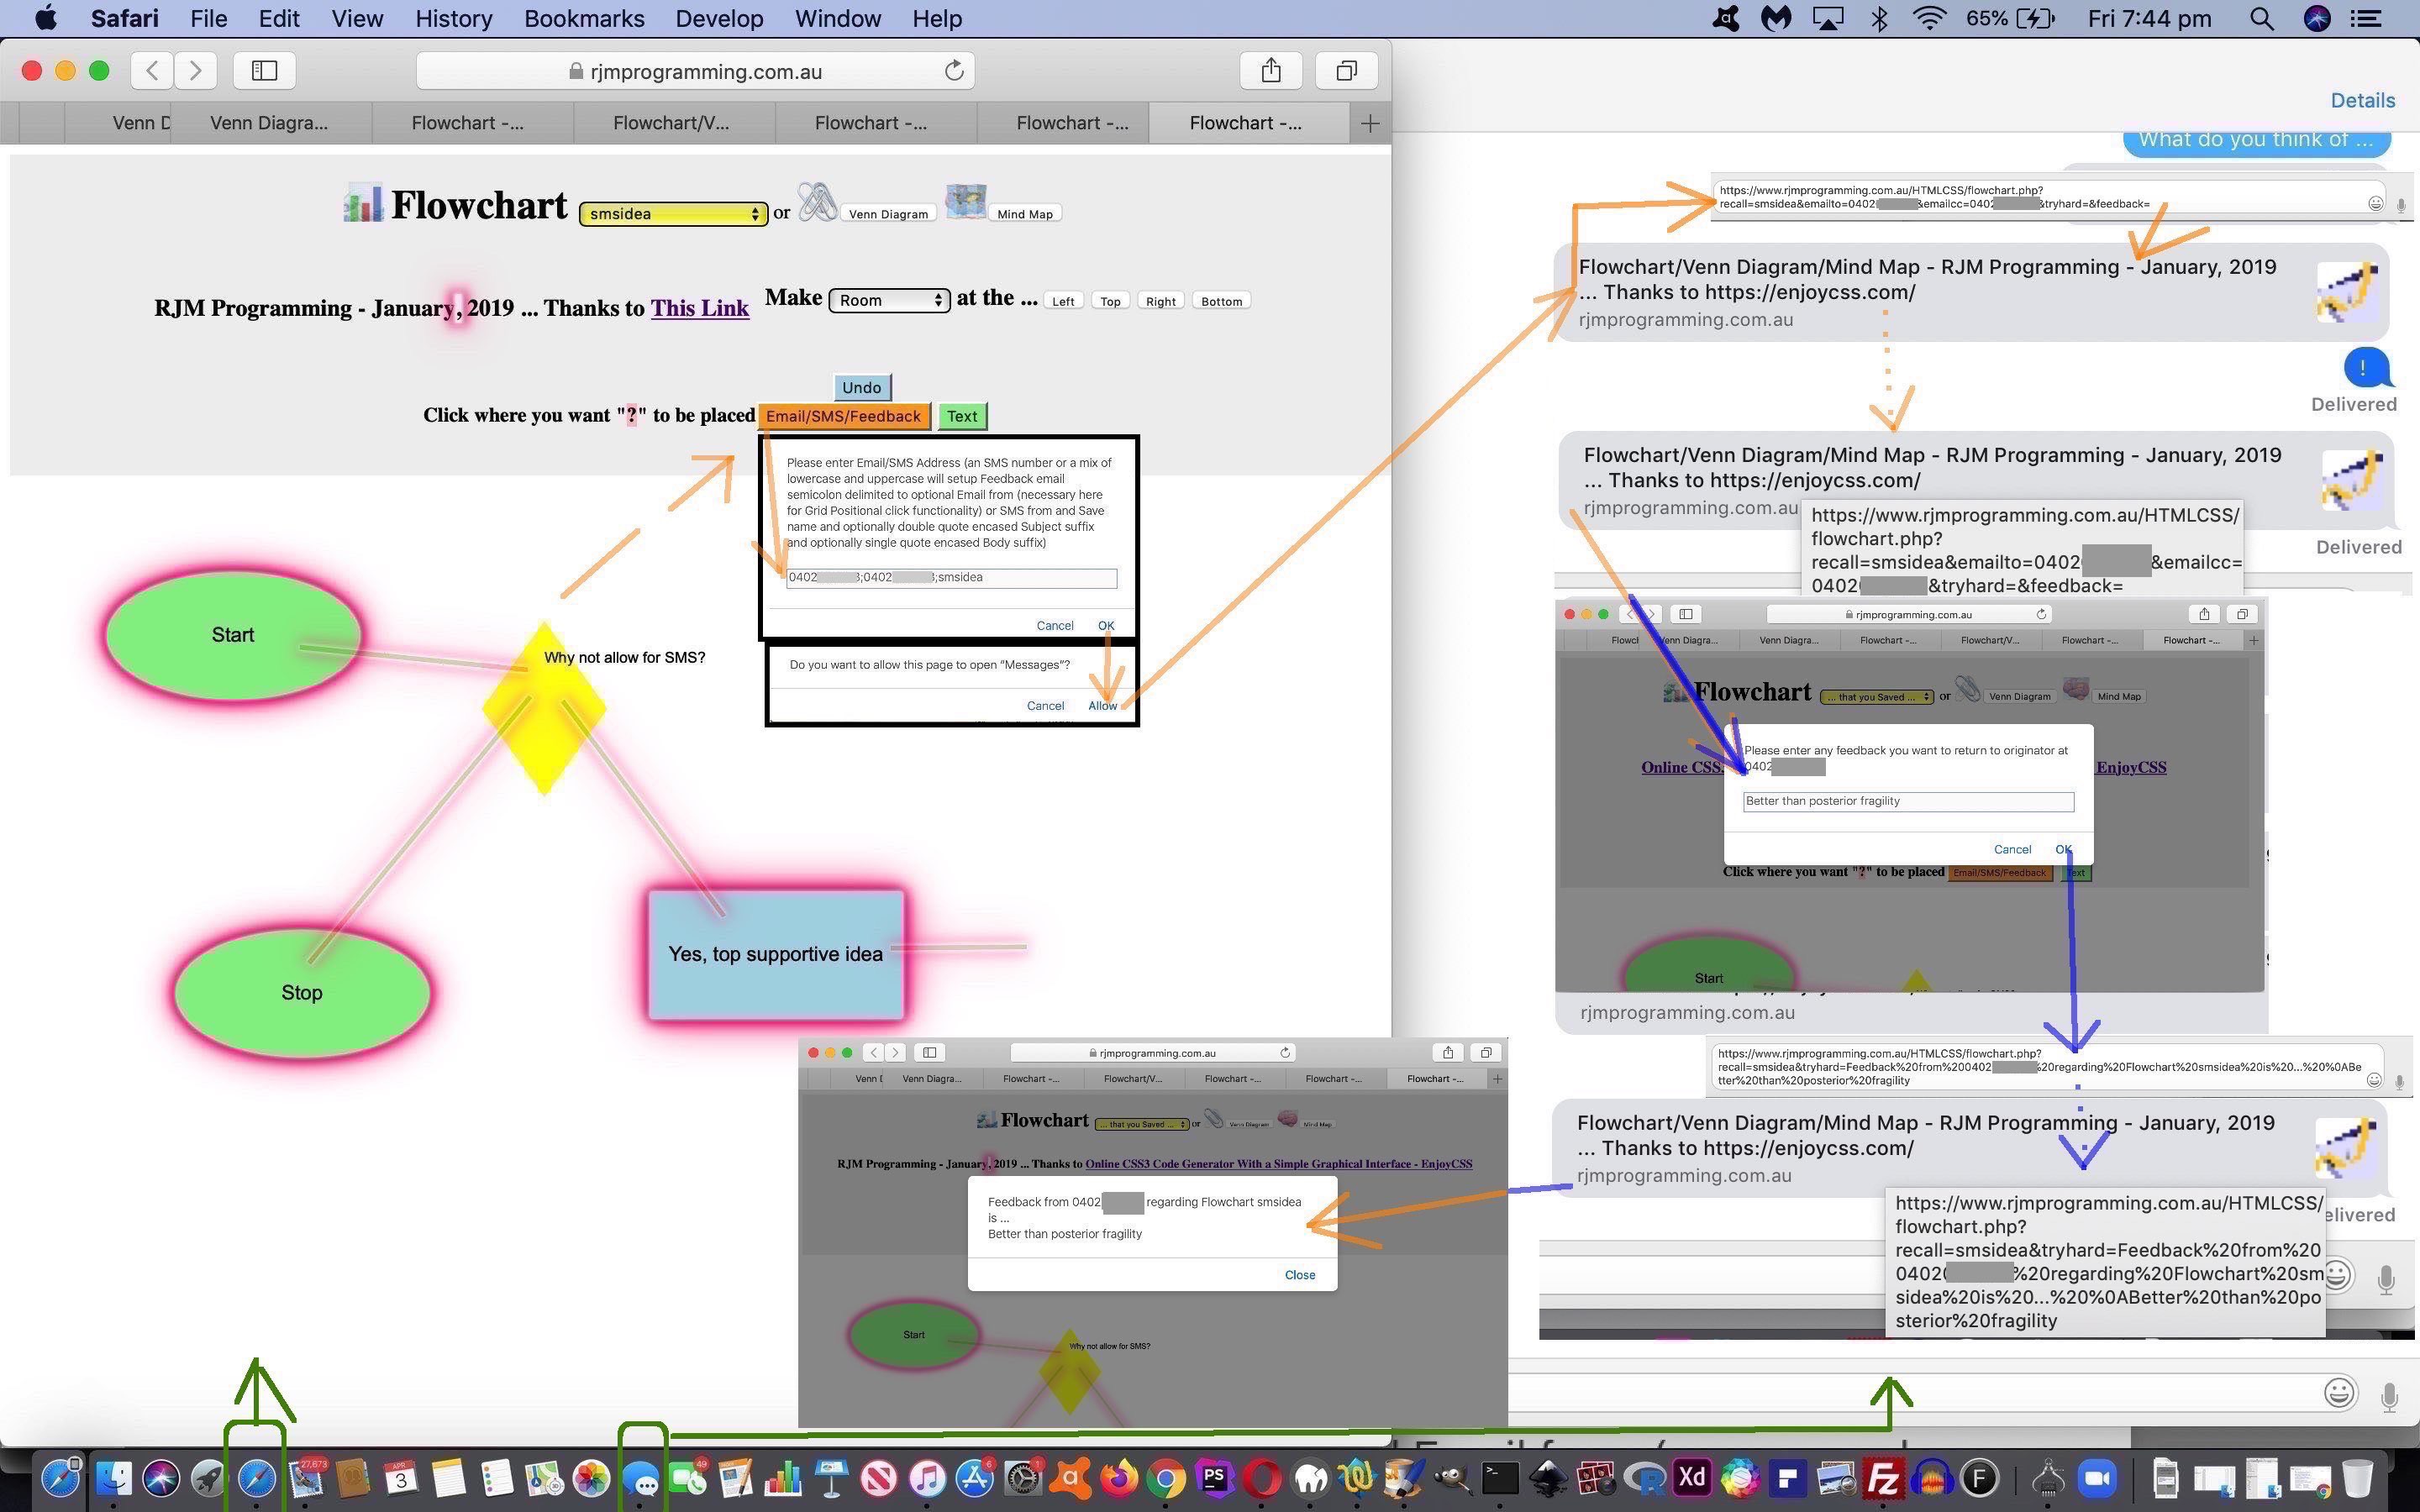The image size is (2420, 1512).
Task: Open the File menu
Action: click(208, 18)
